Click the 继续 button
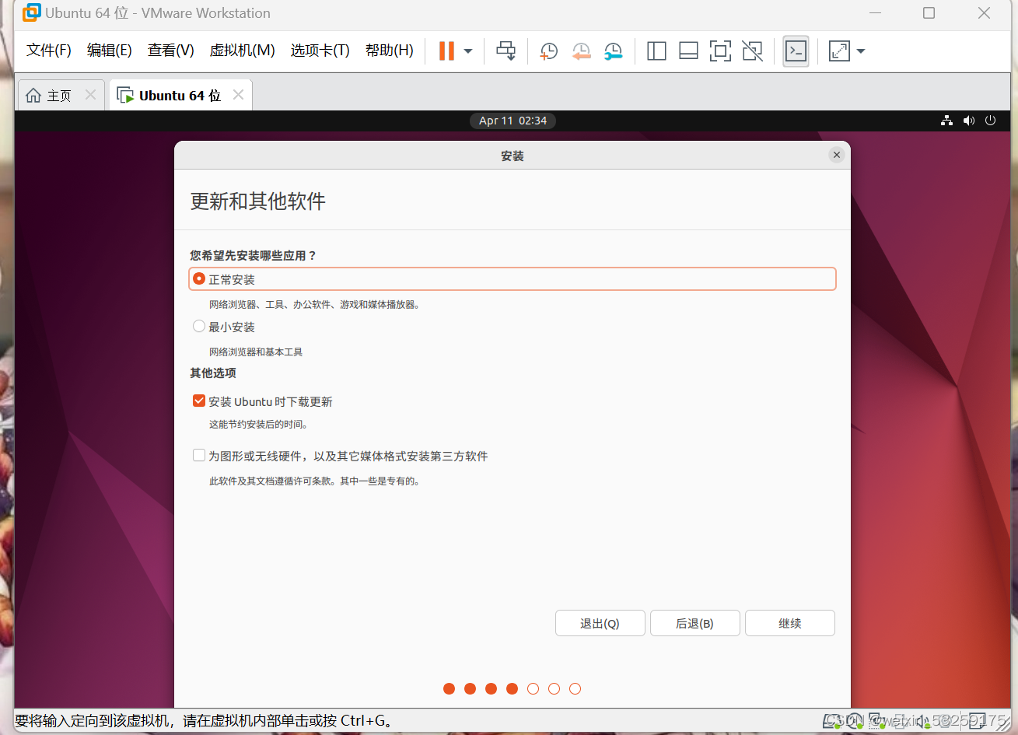1018x735 pixels. tap(790, 623)
